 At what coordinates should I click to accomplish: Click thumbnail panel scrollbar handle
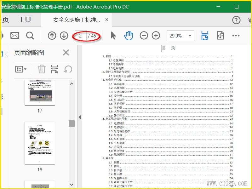point(72,123)
